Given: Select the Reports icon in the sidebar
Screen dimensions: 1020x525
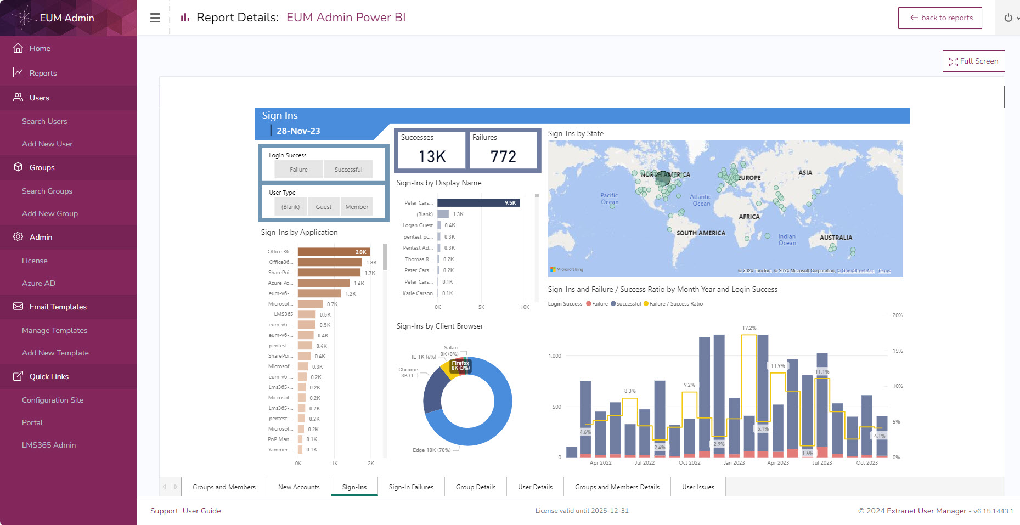Looking at the screenshot, I should 18,72.
